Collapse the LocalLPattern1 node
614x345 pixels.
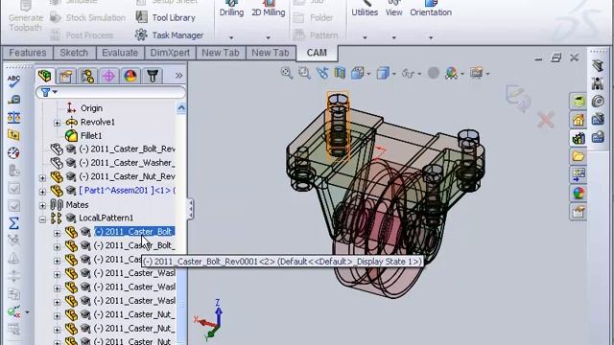[42, 219]
